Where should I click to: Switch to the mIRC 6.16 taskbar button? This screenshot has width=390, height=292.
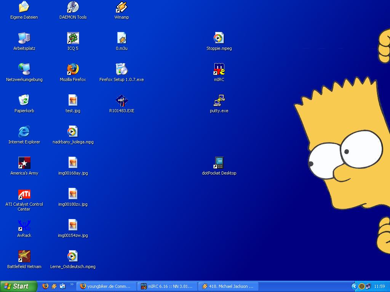tap(168, 286)
